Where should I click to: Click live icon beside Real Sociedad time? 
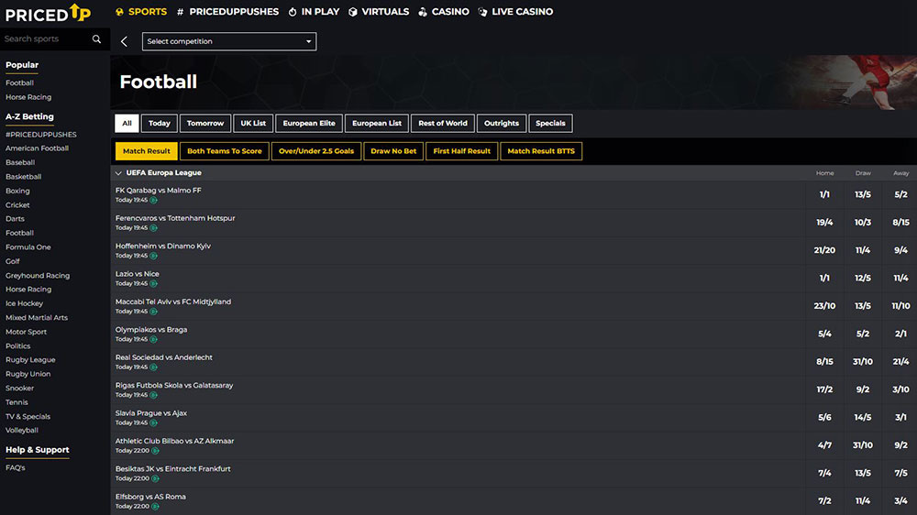click(x=153, y=367)
